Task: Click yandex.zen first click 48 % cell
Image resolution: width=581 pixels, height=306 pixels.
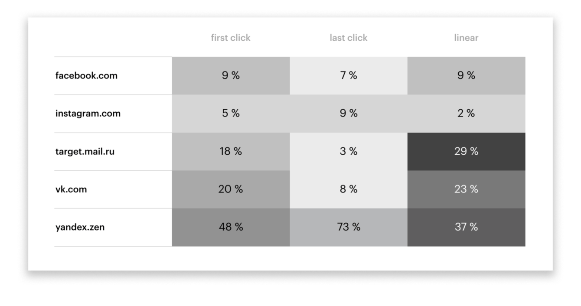Action: pyautogui.click(x=231, y=227)
